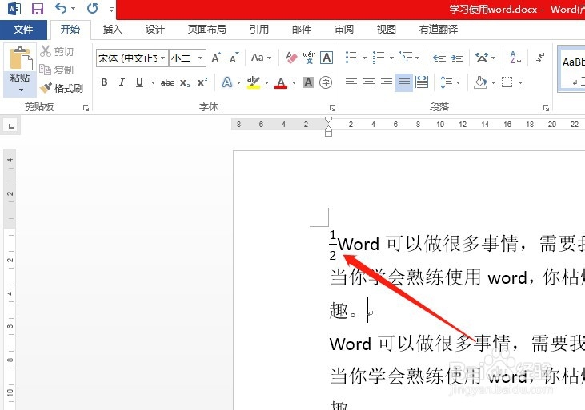The height and width of the screenshot is (410, 585).
Task: Switch to the 设计 (Design) tab
Action: (154, 30)
